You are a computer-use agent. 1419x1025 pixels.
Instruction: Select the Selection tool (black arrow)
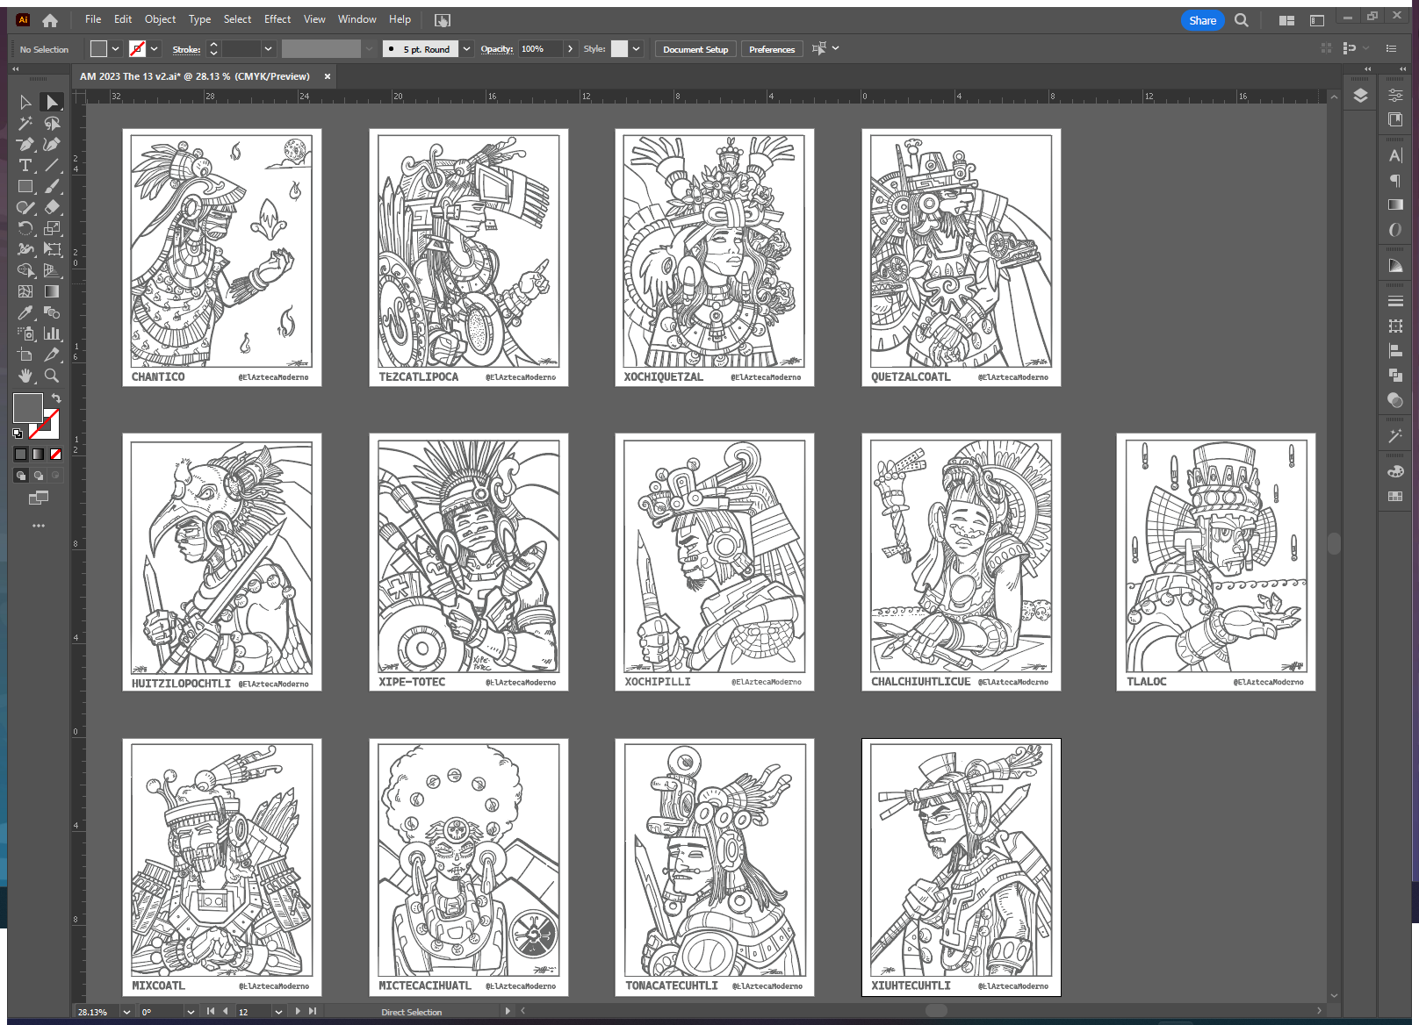(x=25, y=103)
